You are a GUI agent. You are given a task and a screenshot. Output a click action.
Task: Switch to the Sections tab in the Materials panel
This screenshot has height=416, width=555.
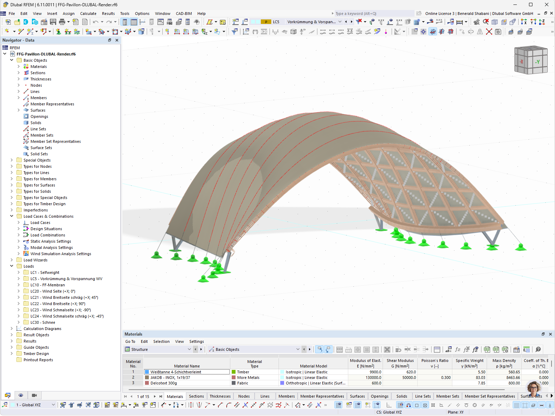click(x=196, y=396)
